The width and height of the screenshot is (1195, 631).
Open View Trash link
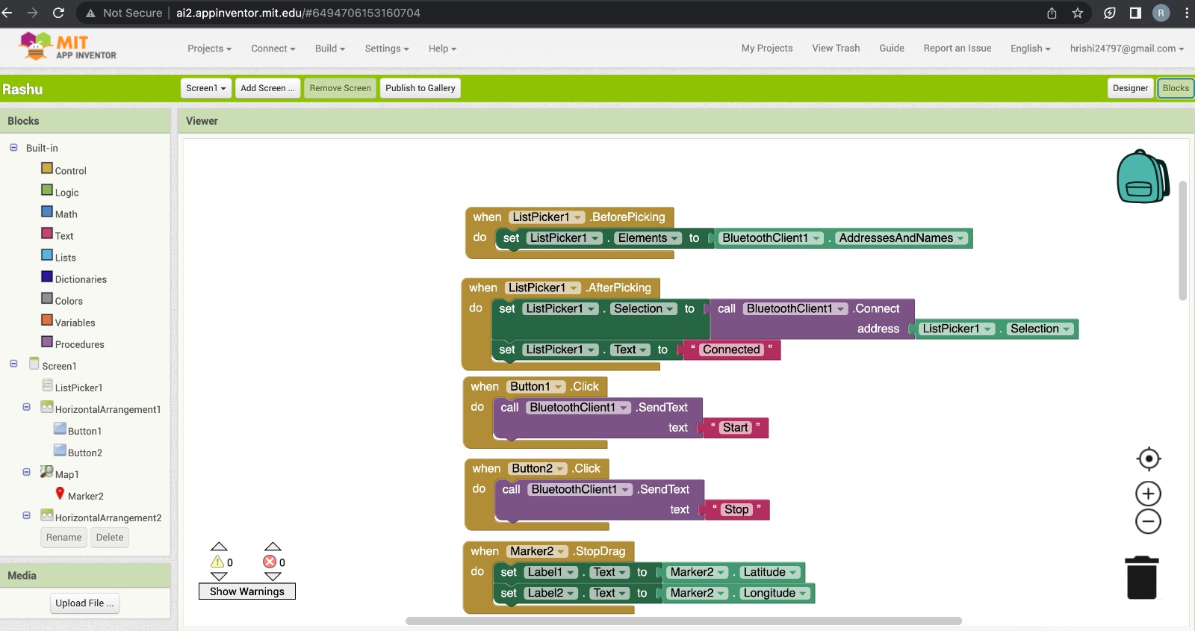[836, 49]
